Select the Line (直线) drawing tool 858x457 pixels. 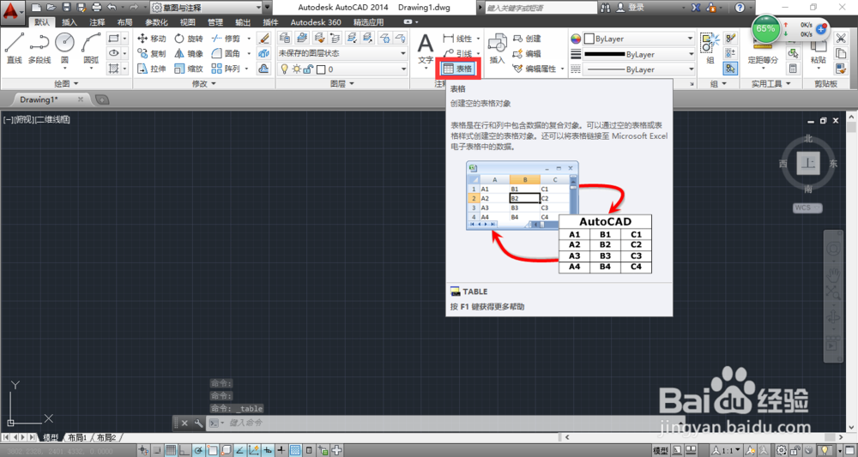(15, 47)
